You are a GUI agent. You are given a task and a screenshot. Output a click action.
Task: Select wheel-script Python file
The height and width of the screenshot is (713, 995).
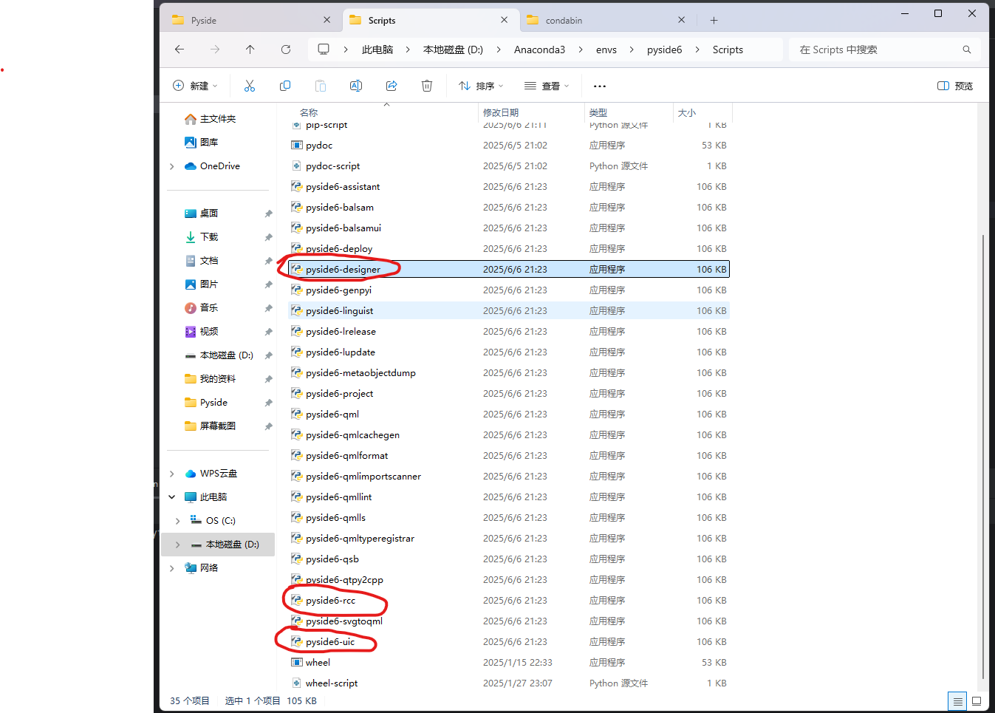click(509, 683)
